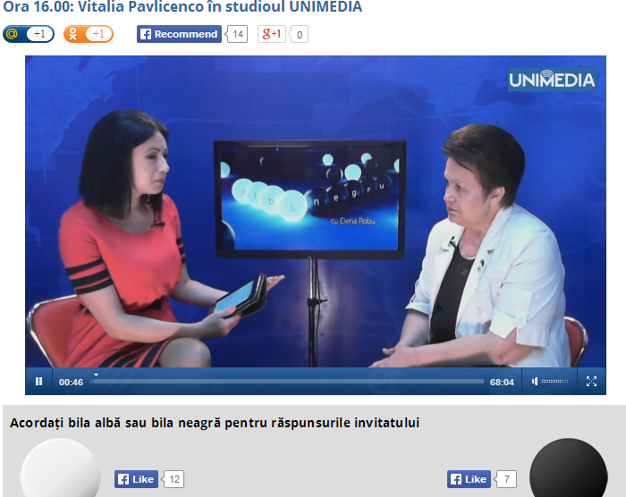Like the black ball via Facebook
The width and height of the screenshot is (626, 497).
[469, 479]
